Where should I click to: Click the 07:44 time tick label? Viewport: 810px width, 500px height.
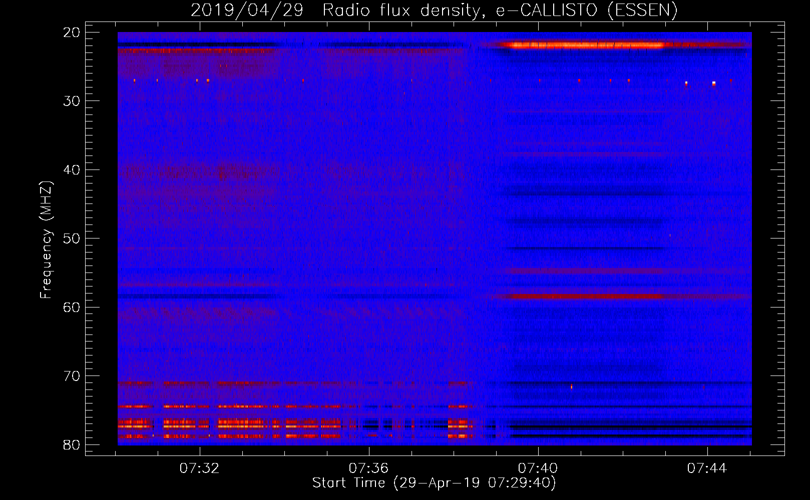coord(707,468)
